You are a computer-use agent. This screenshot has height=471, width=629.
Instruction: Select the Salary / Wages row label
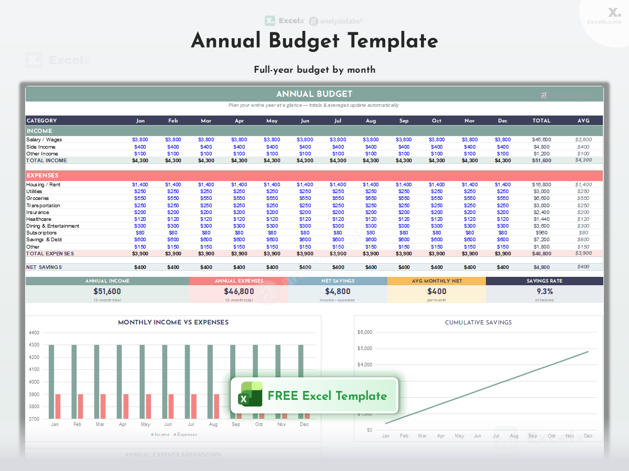point(44,140)
